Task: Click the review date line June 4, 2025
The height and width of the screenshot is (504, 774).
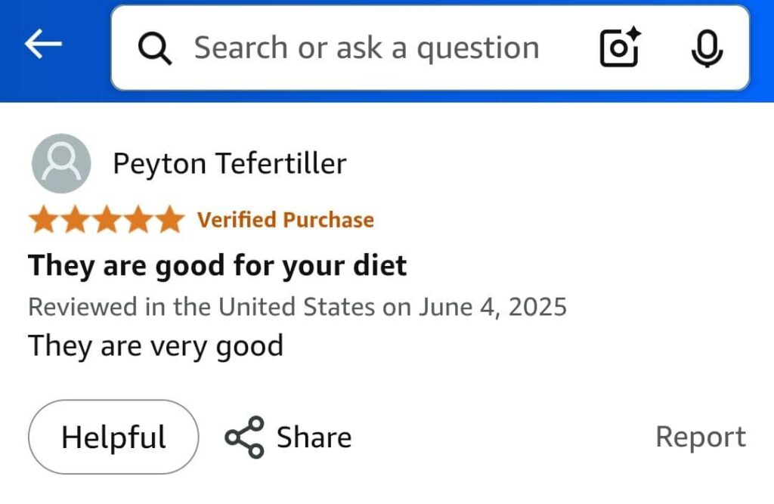Action: [x=297, y=307]
